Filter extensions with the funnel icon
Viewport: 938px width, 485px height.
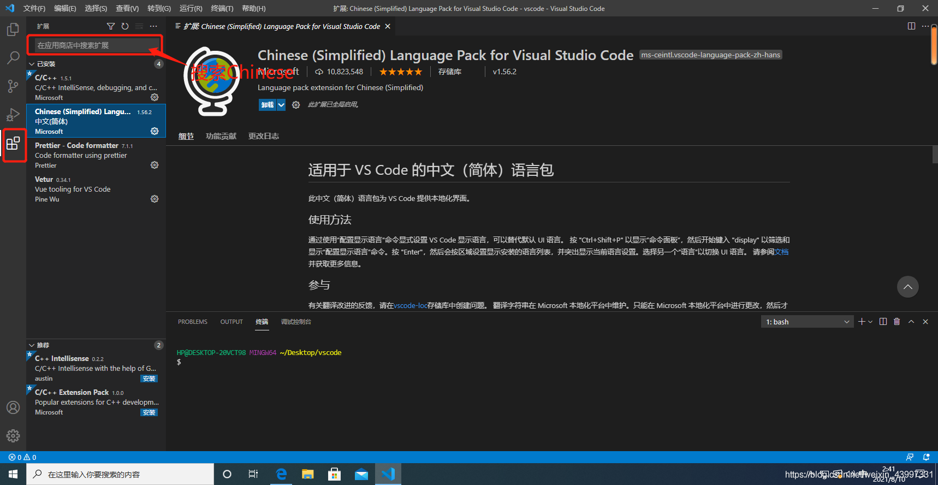(x=111, y=26)
